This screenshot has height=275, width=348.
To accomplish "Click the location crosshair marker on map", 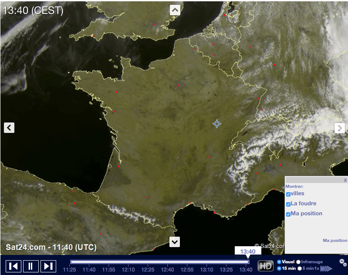I will (217, 124).
